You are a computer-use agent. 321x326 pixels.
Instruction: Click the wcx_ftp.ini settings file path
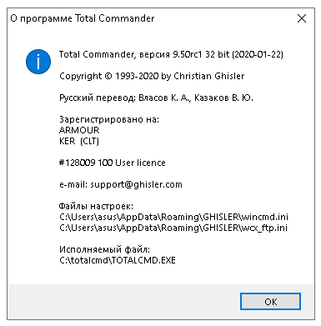173,228
